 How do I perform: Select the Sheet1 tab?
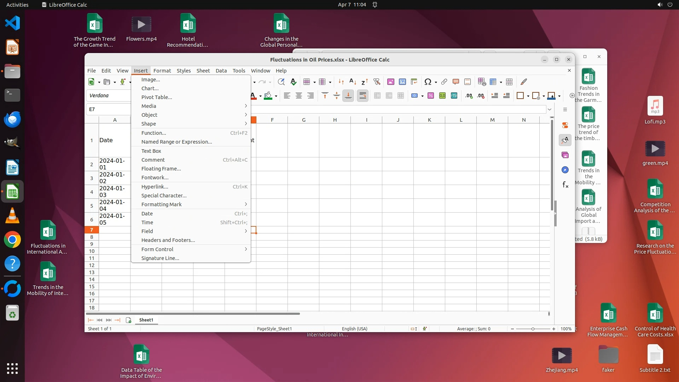pyautogui.click(x=146, y=320)
